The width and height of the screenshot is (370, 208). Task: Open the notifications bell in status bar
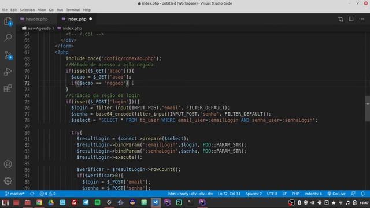(362, 194)
